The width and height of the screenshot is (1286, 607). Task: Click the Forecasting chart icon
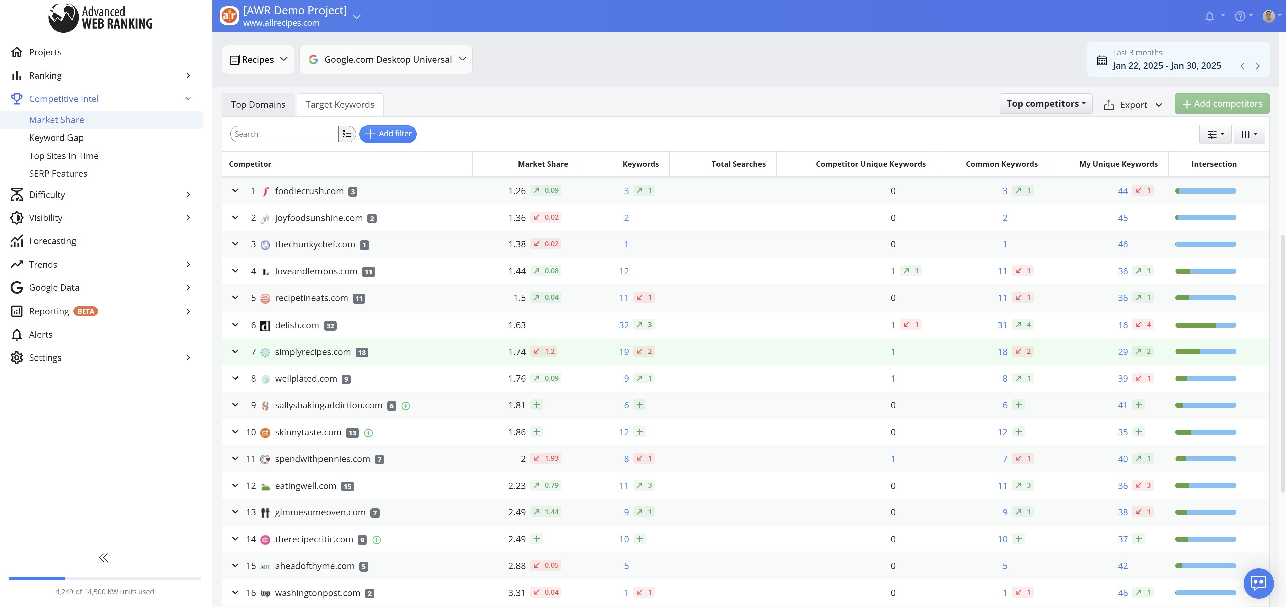click(17, 241)
